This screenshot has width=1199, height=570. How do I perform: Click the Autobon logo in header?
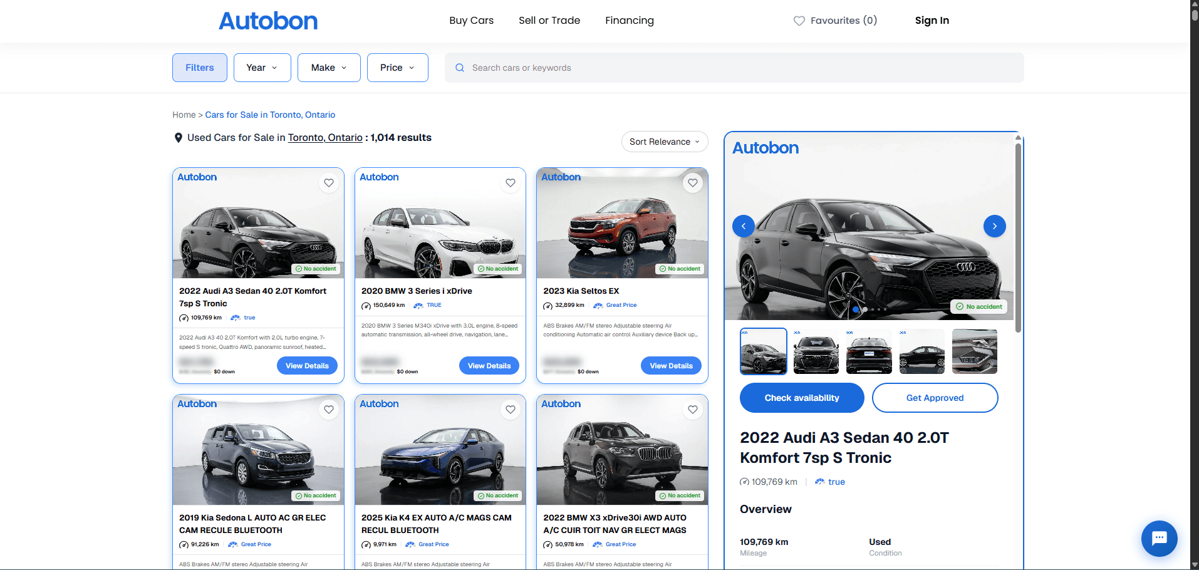(x=268, y=21)
